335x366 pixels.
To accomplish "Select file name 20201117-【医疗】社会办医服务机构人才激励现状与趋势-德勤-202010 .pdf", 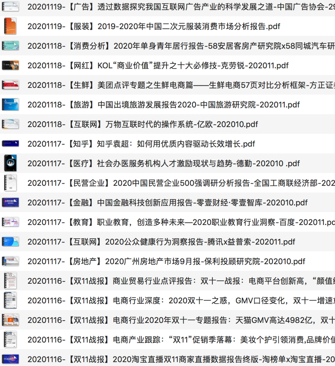I will point(163,163).
